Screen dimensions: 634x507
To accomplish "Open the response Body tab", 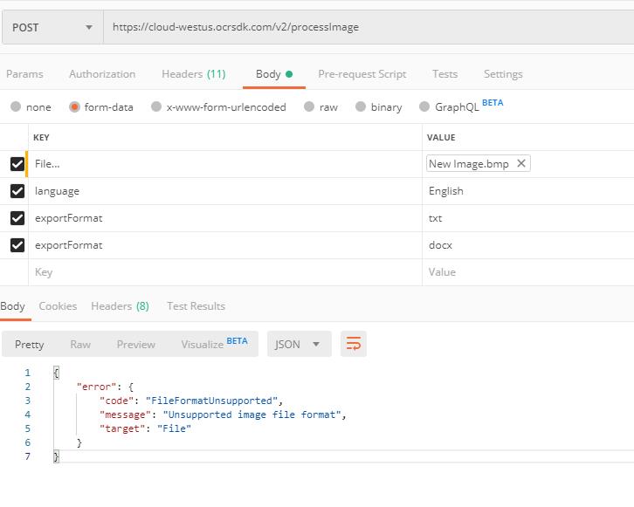I will 12,306.
